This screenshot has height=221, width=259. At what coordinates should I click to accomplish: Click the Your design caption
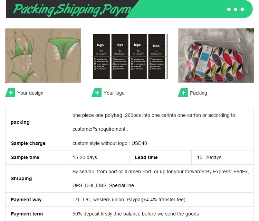click(x=30, y=93)
